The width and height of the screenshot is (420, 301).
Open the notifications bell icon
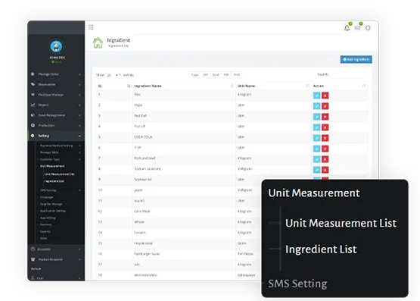point(347,28)
